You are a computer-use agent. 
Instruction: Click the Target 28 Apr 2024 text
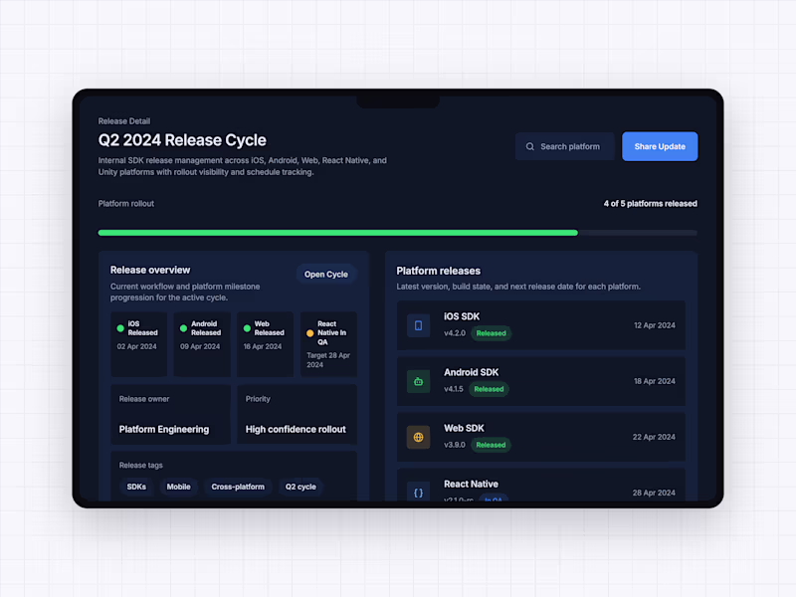[328, 360]
